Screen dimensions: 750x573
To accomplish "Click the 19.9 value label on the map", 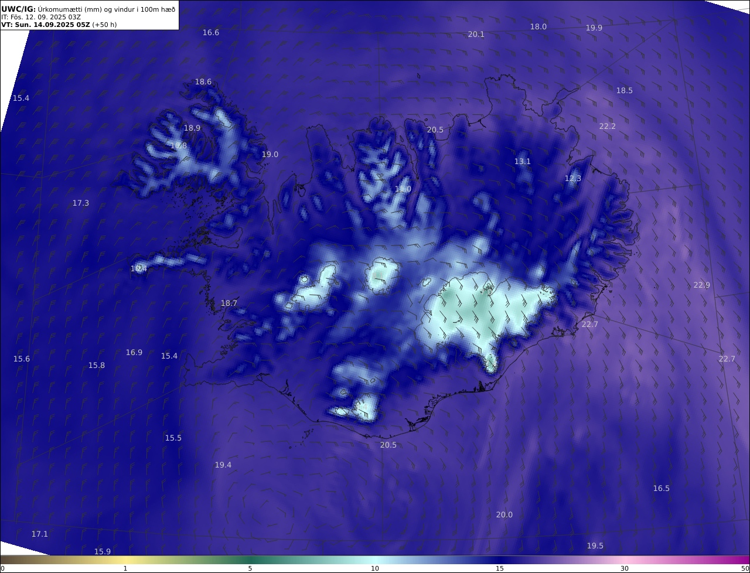I will point(594,28).
